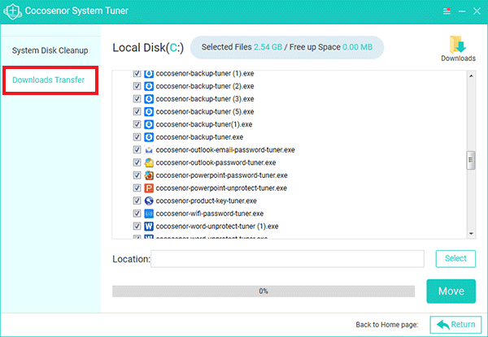
Task: Click the file list scrollbar thumb
Action: (471, 160)
